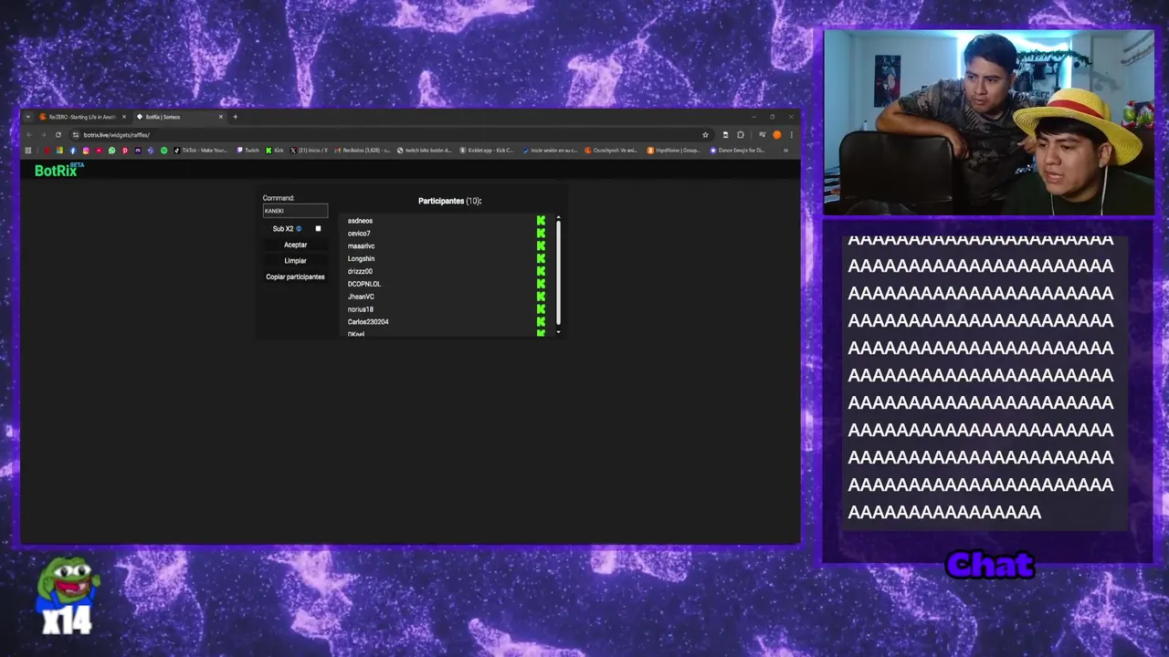Select participant Carlos230204
The height and width of the screenshot is (657, 1169).
[x=368, y=322]
